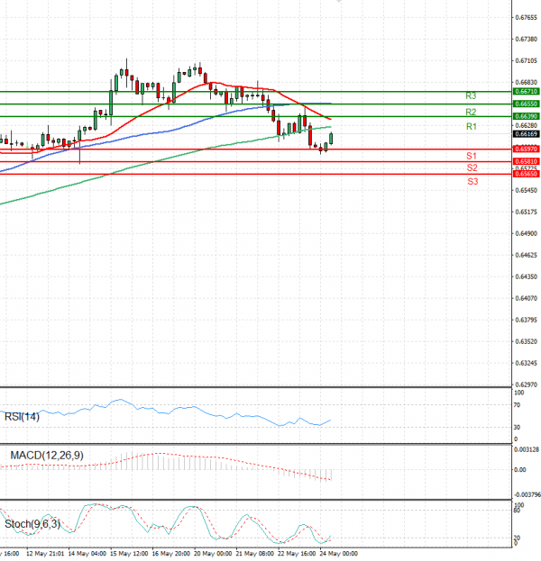This screenshot has height=561, width=541.
Task: Click the 12 May 21:01 time label
Action: [45, 554]
